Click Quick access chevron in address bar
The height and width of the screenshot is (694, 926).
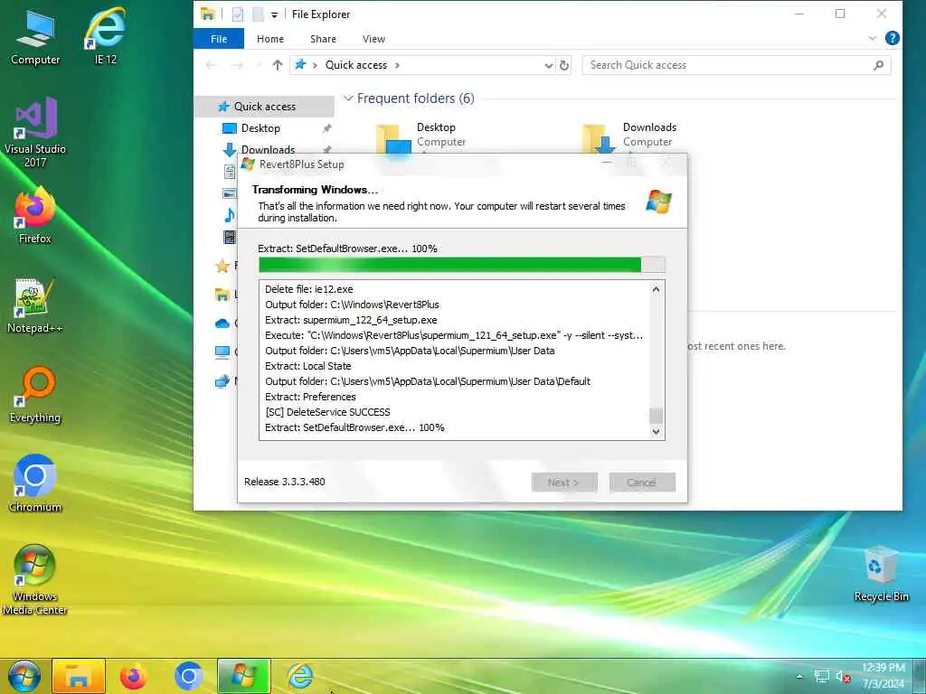pyautogui.click(x=397, y=65)
